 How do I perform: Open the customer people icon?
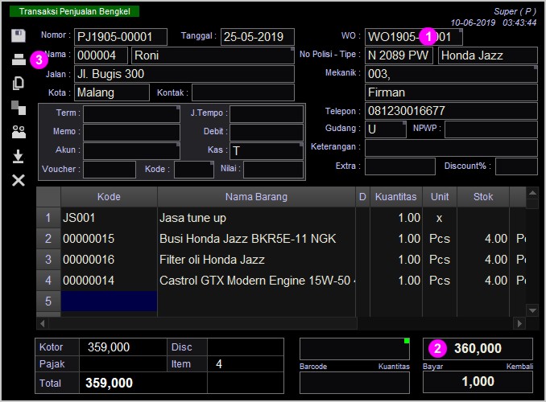pyautogui.click(x=19, y=132)
